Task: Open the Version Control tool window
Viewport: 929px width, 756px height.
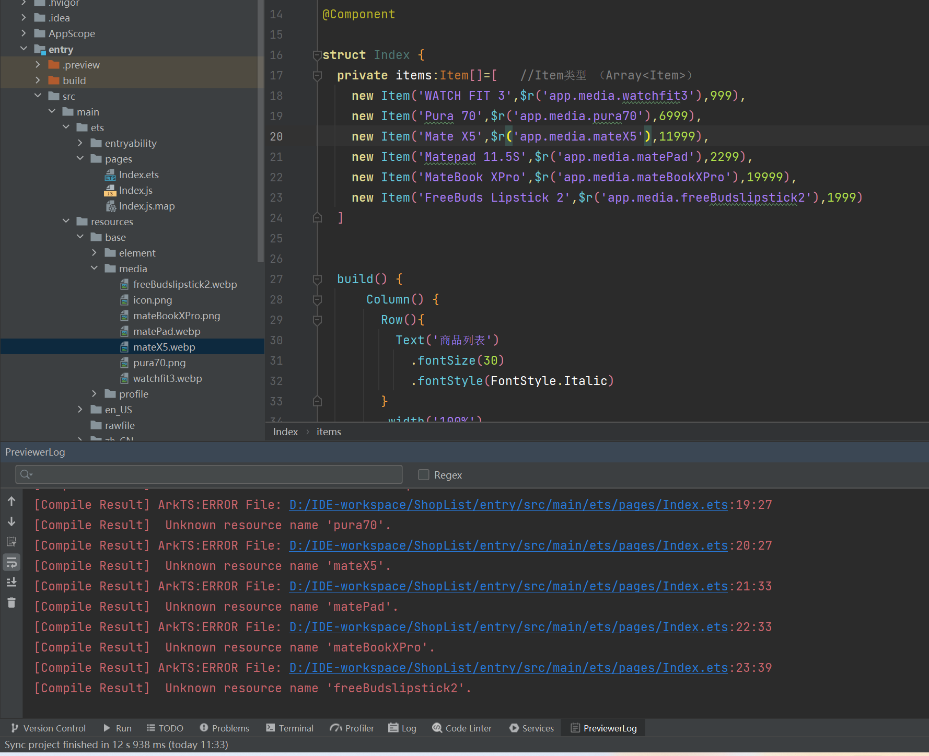Action: click(48, 728)
